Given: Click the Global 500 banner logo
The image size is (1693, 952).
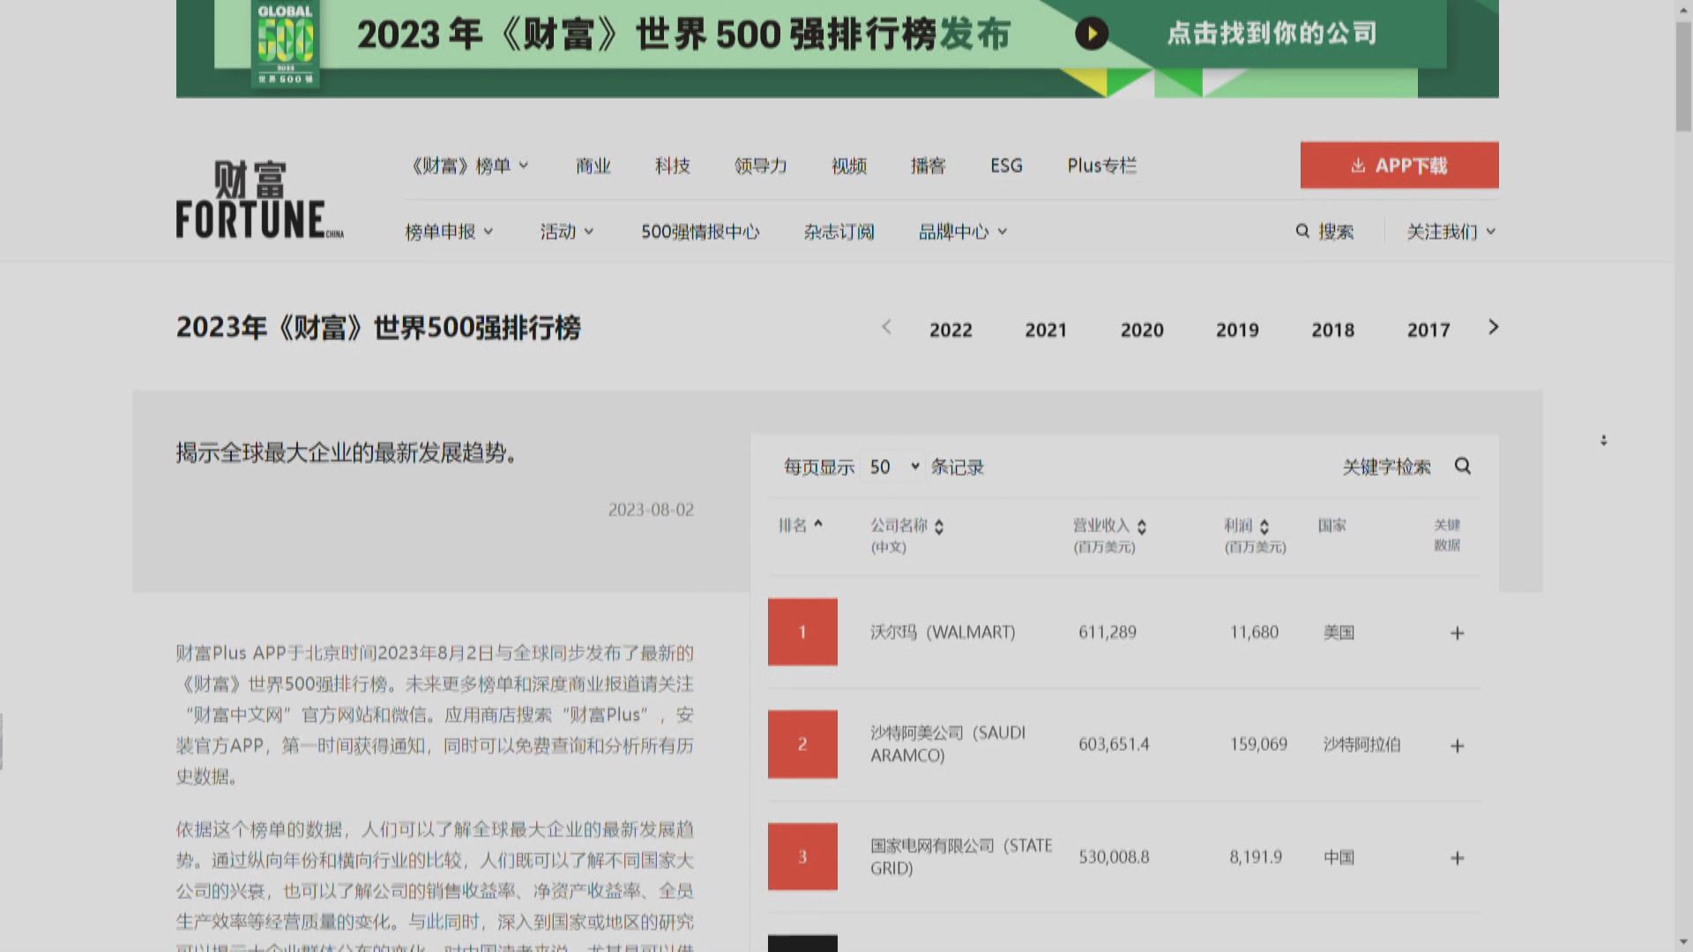Looking at the screenshot, I should pyautogui.click(x=285, y=44).
